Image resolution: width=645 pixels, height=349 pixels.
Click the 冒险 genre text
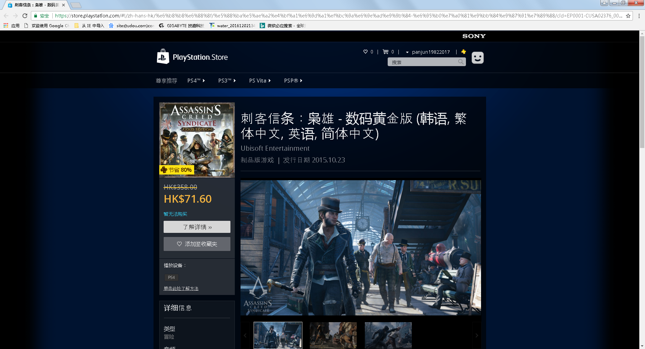169,337
